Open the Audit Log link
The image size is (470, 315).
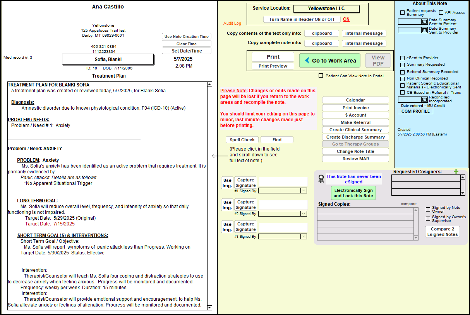[x=232, y=24]
